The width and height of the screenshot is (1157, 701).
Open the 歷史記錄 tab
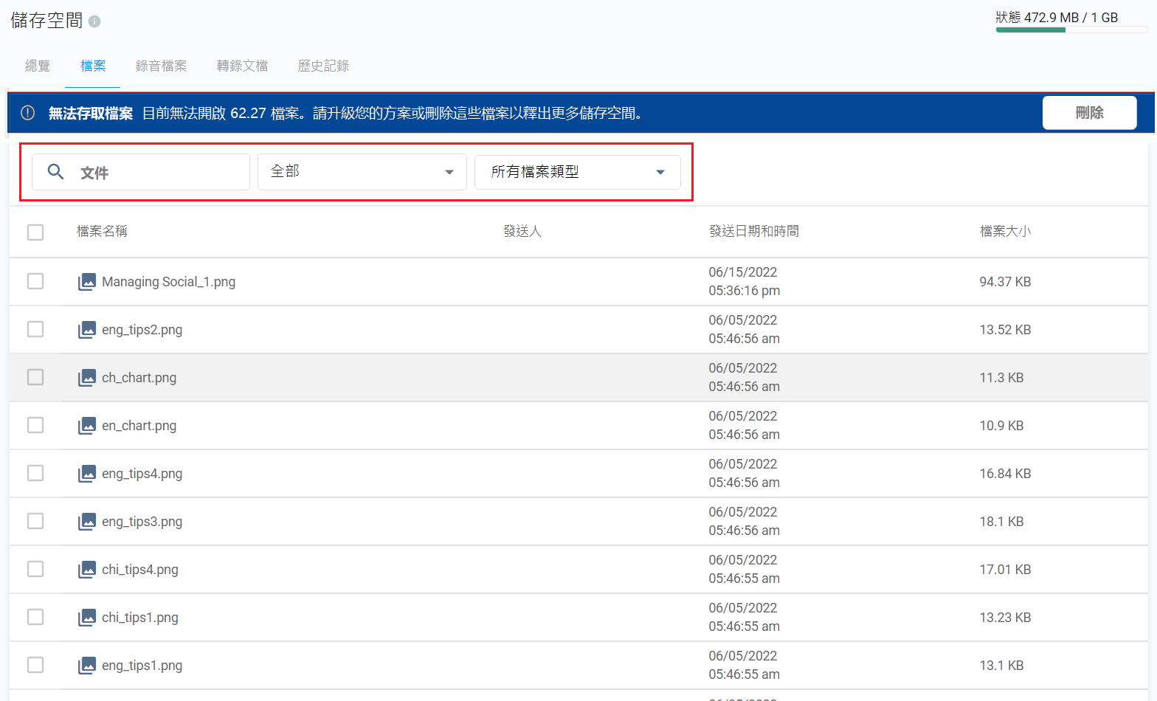pos(323,66)
